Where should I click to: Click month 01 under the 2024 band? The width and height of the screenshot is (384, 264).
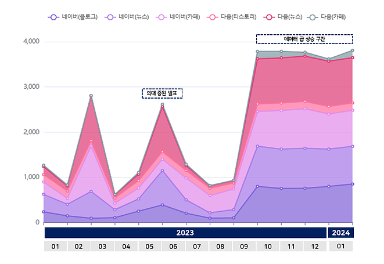[340, 247]
